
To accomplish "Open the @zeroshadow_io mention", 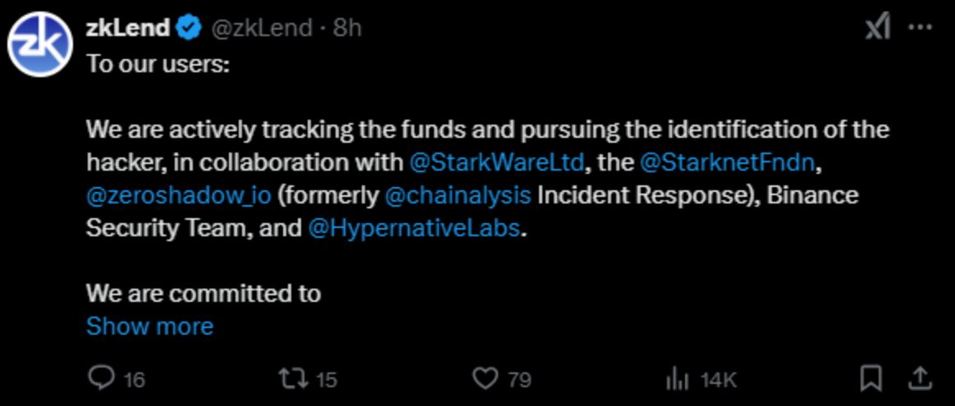I will [179, 196].
